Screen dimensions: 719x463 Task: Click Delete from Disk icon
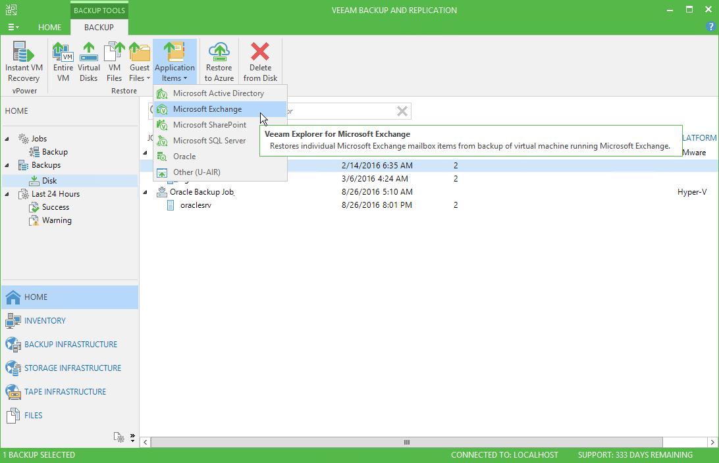point(260,51)
